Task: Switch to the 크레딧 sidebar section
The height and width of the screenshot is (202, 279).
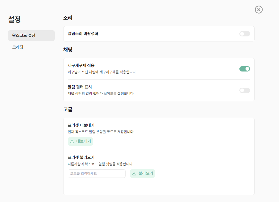Action: pos(18,47)
